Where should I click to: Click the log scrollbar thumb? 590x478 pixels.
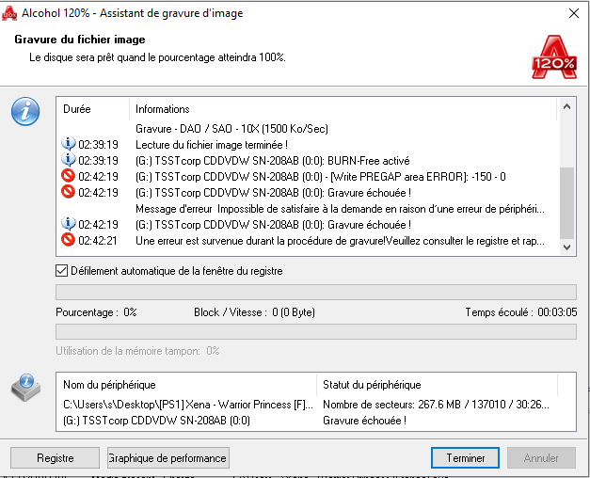[x=566, y=203]
